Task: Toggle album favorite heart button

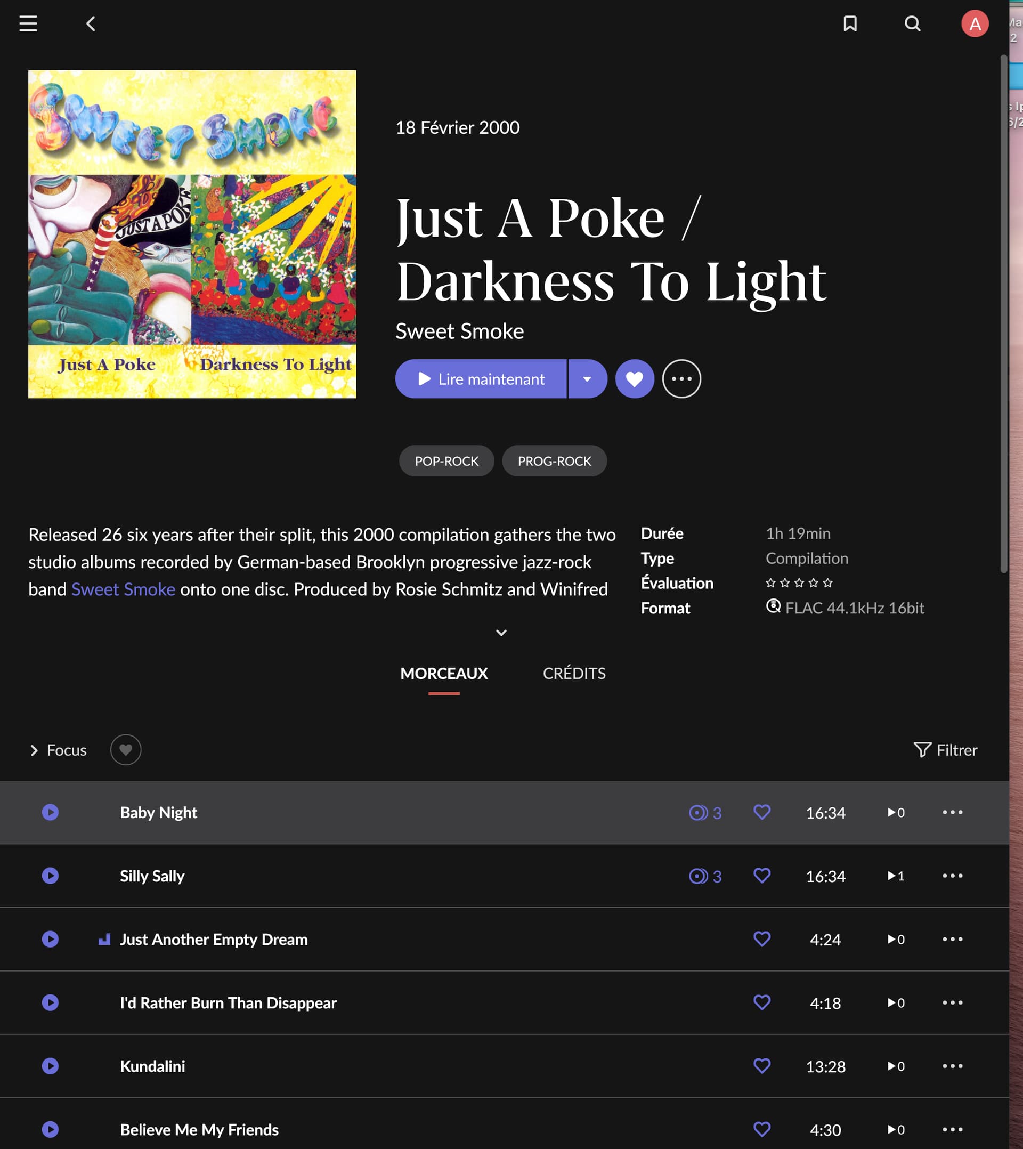Action: tap(635, 379)
